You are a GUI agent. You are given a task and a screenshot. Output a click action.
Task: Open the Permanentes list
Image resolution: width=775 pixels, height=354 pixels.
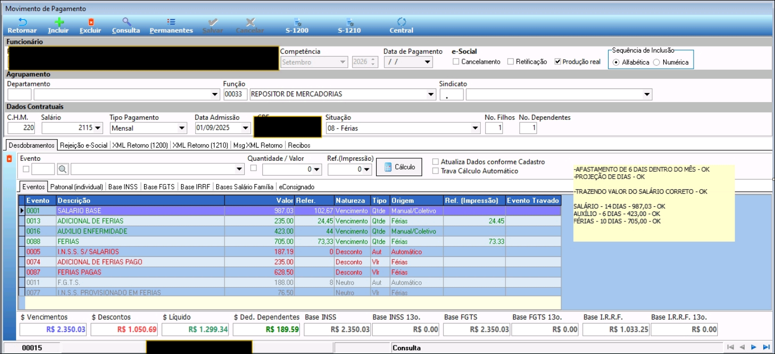(171, 26)
